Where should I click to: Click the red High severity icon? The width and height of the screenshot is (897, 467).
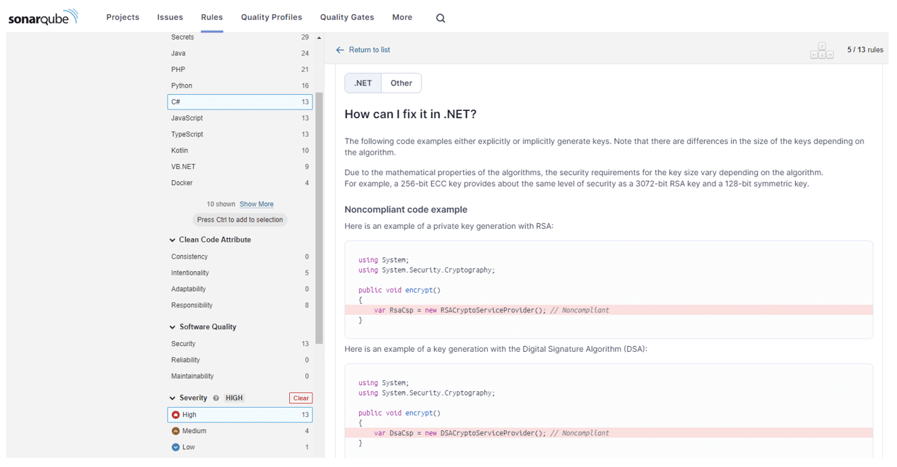click(x=176, y=415)
